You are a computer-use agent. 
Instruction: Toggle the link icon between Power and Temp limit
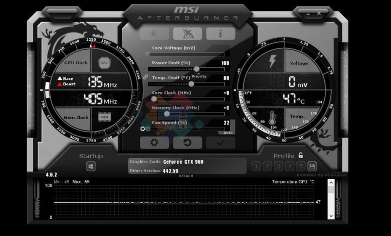click(145, 77)
